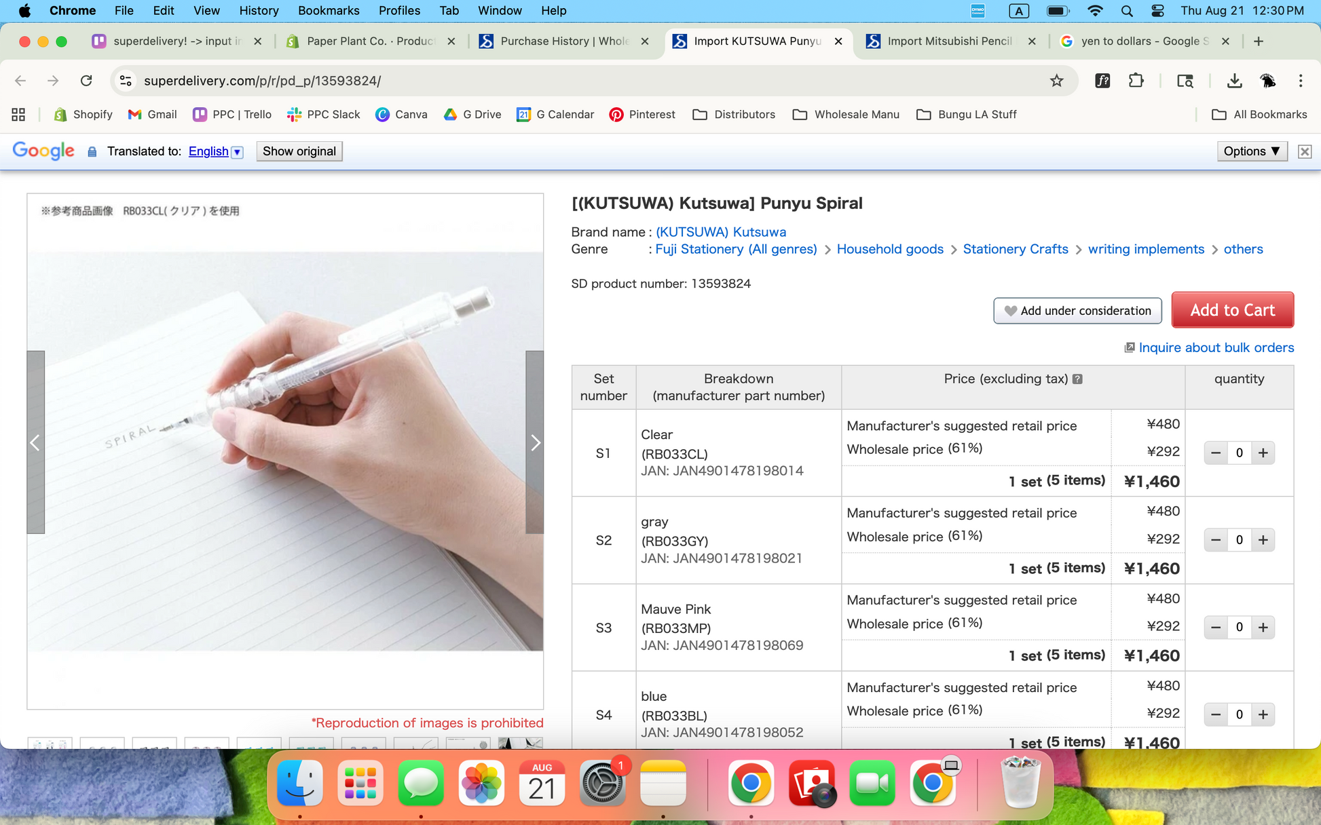Switch to the Import Mitsubishi Pencil tab
Image resolution: width=1321 pixels, height=825 pixels.
tap(950, 41)
